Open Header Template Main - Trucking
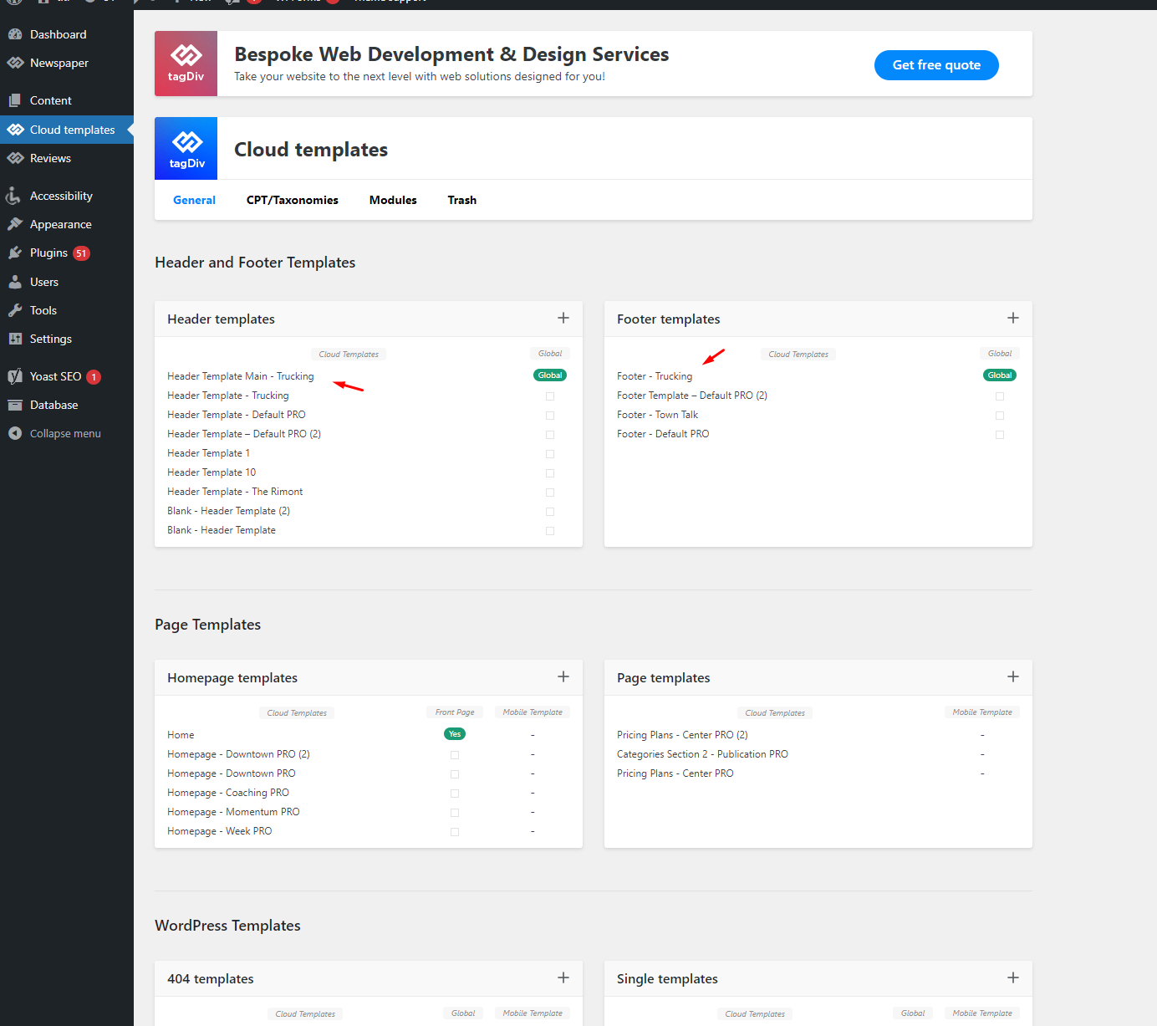The width and height of the screenshot is (1157, 1026). pyautogui.click(x=241, y=376)
